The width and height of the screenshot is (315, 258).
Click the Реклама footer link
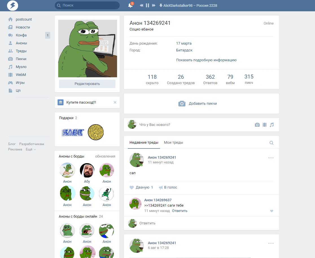[15, 149]
